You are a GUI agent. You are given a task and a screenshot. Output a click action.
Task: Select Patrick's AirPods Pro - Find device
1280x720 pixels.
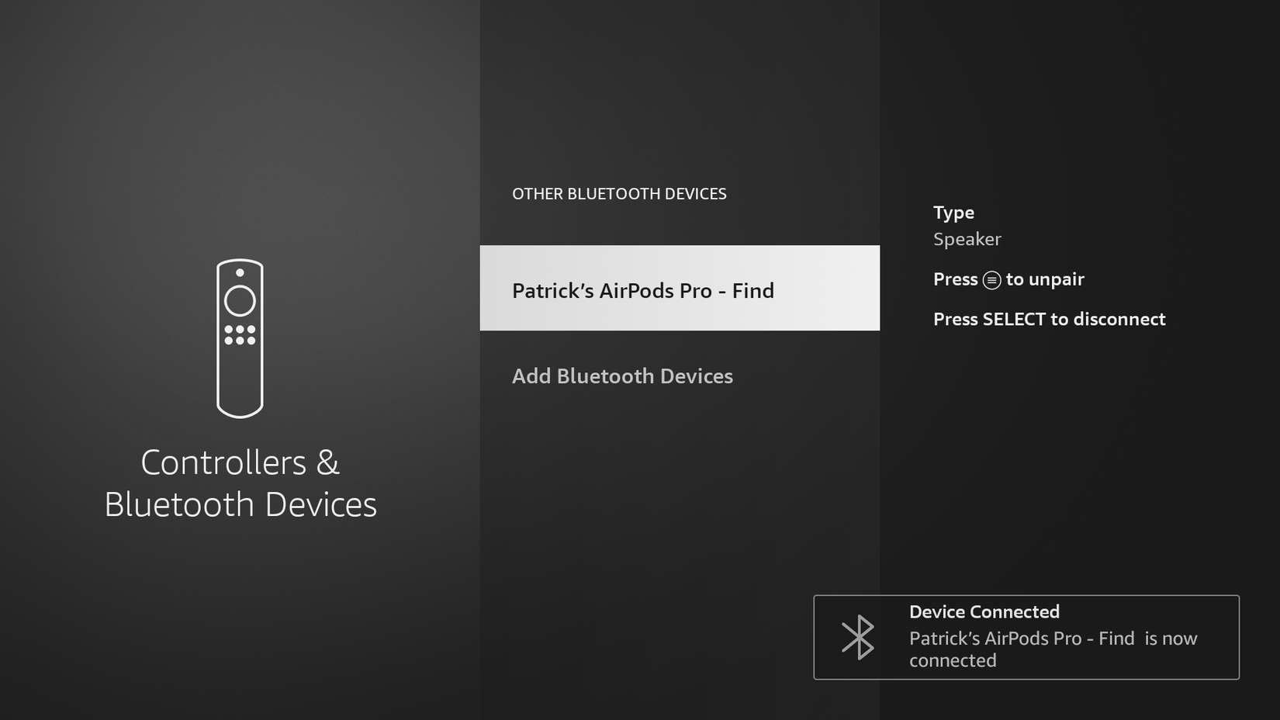pos(680,288)
